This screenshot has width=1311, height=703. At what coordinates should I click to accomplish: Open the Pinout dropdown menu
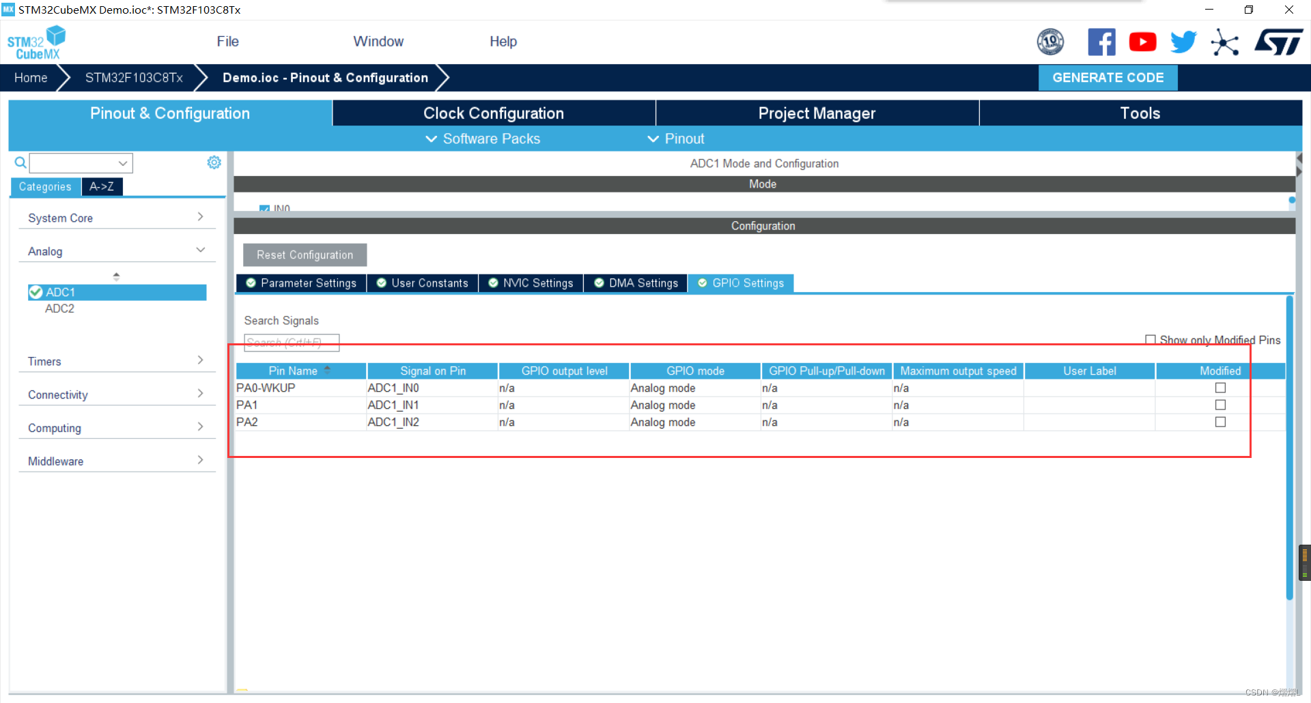(x=676, y=139)
